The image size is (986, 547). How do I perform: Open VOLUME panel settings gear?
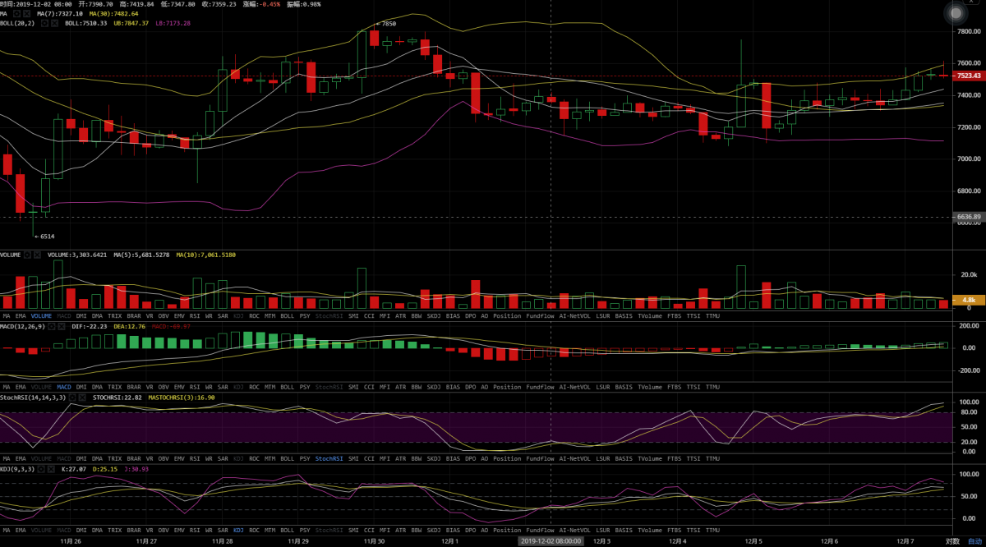pos(27,255)
